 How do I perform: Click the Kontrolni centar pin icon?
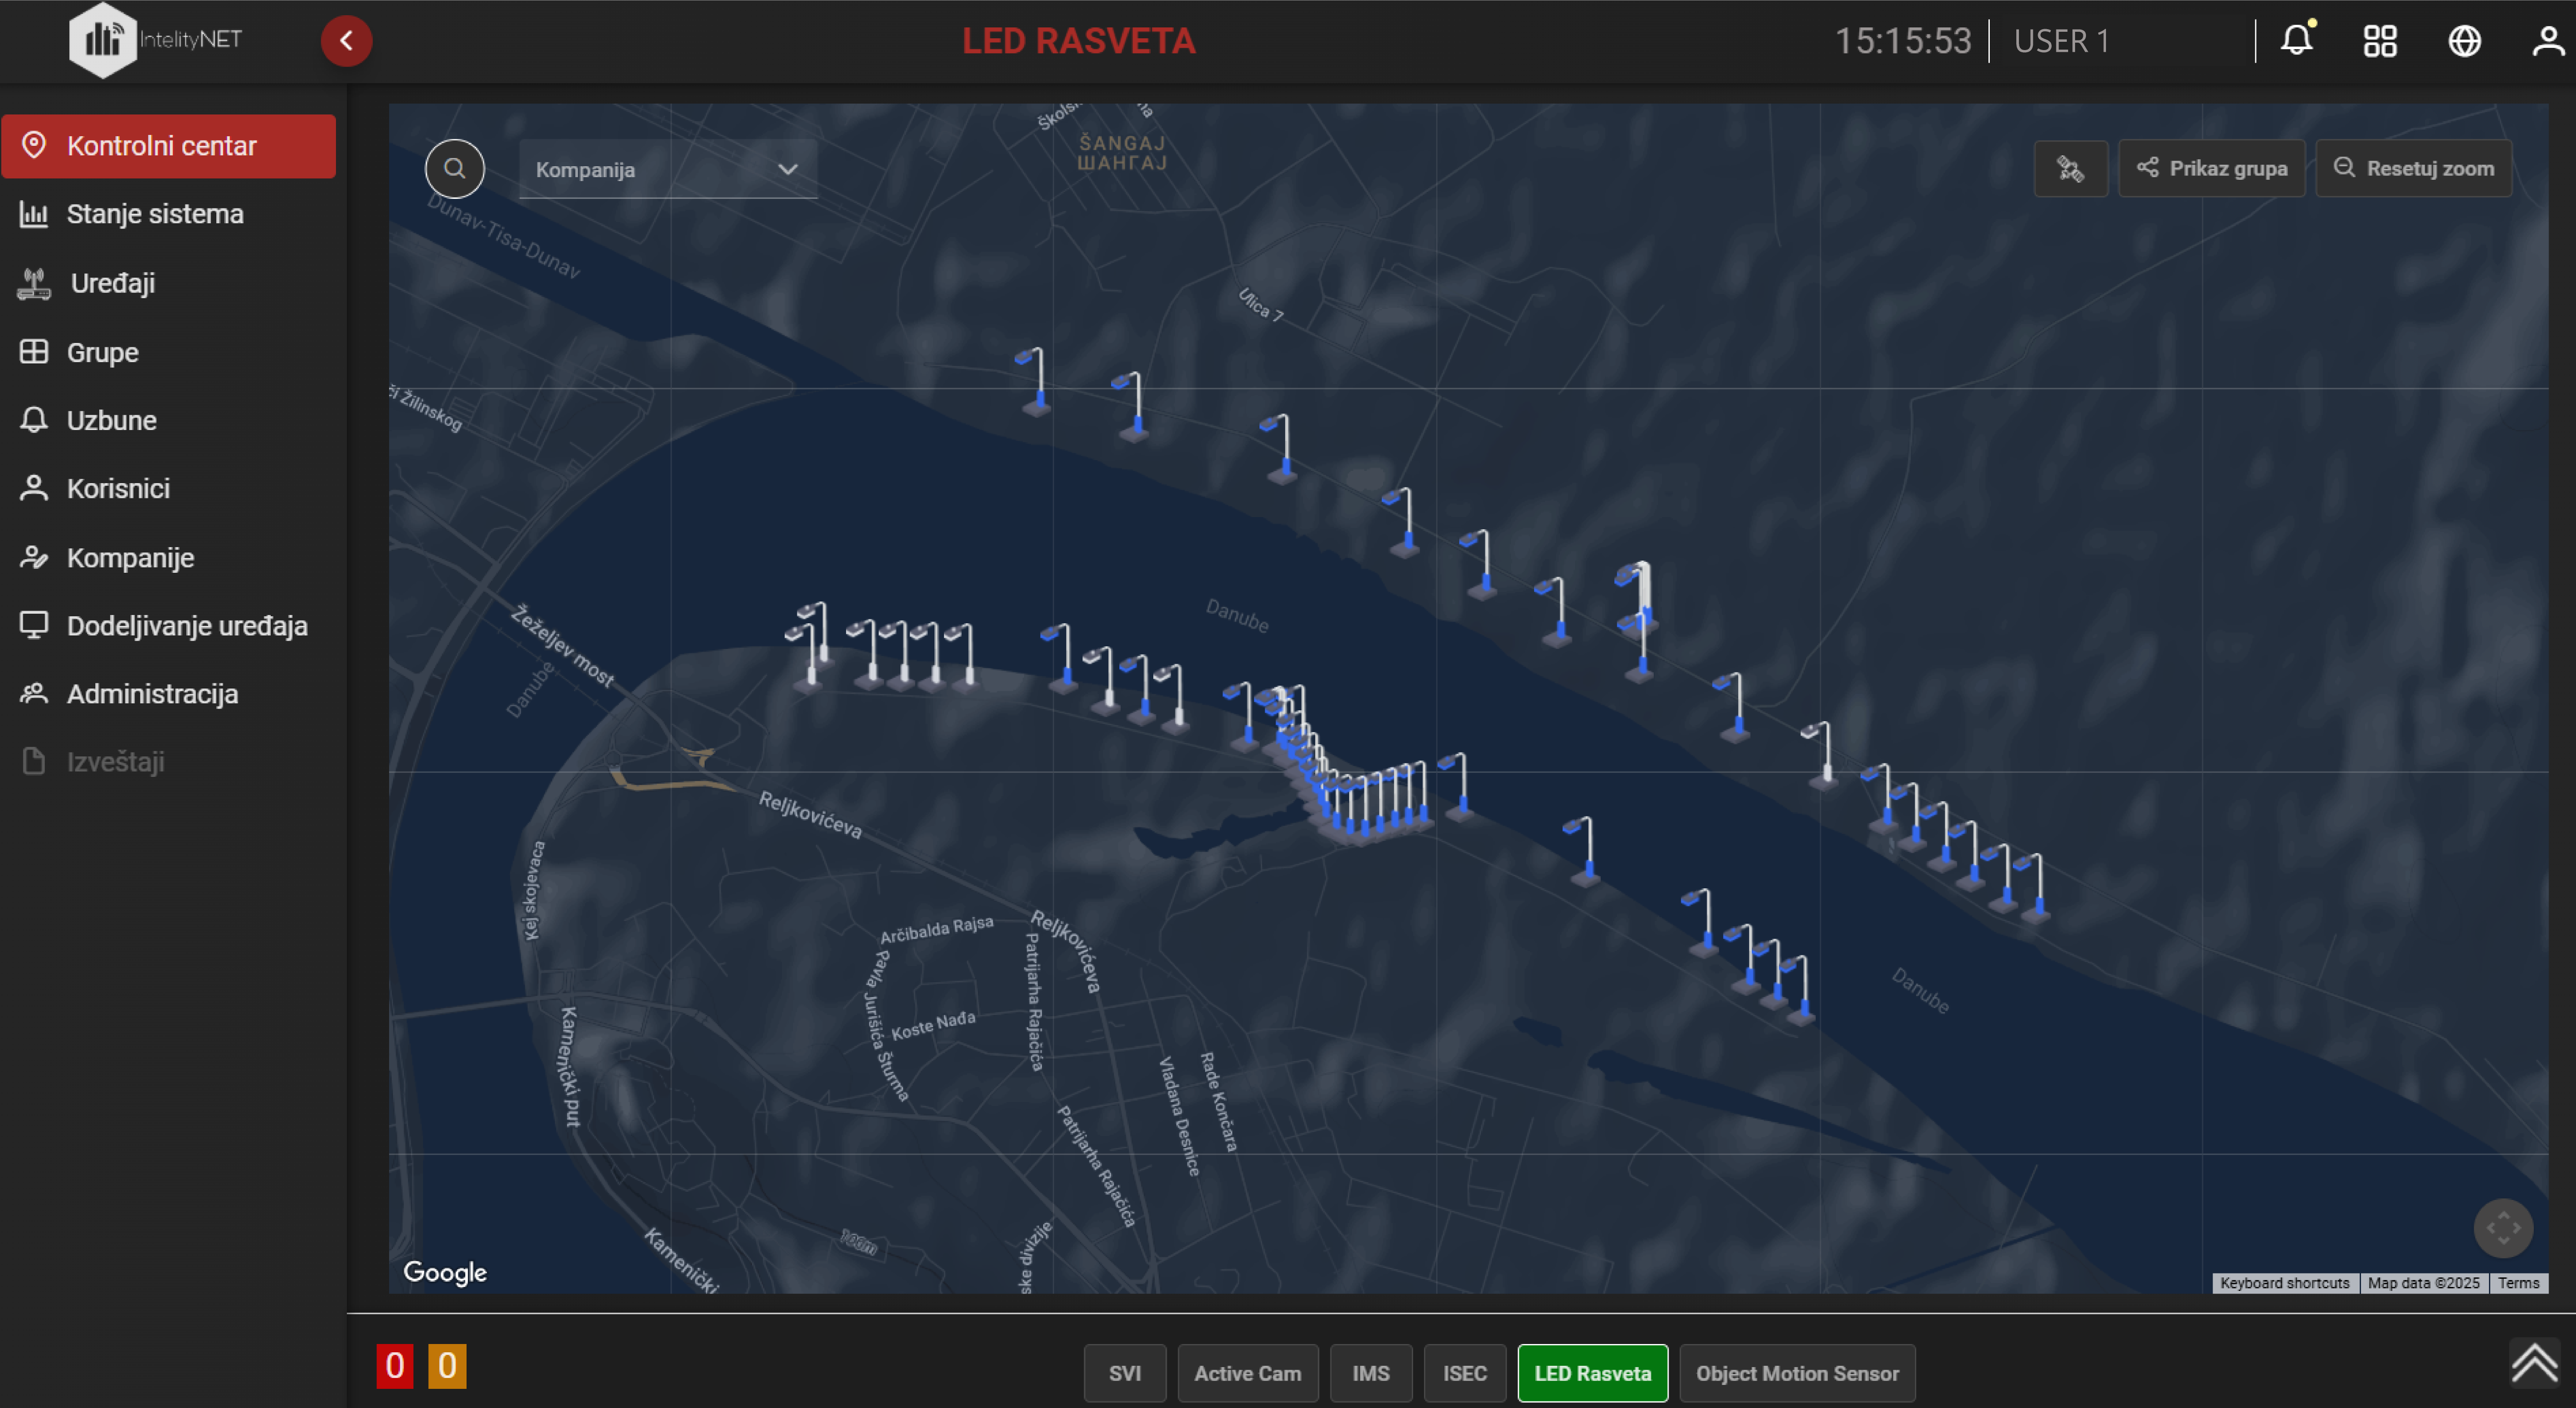coord(34,145)
